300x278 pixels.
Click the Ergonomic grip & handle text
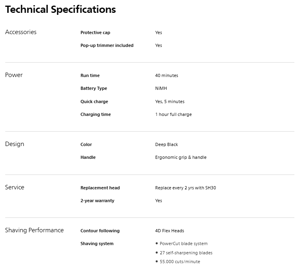point(181,157)
